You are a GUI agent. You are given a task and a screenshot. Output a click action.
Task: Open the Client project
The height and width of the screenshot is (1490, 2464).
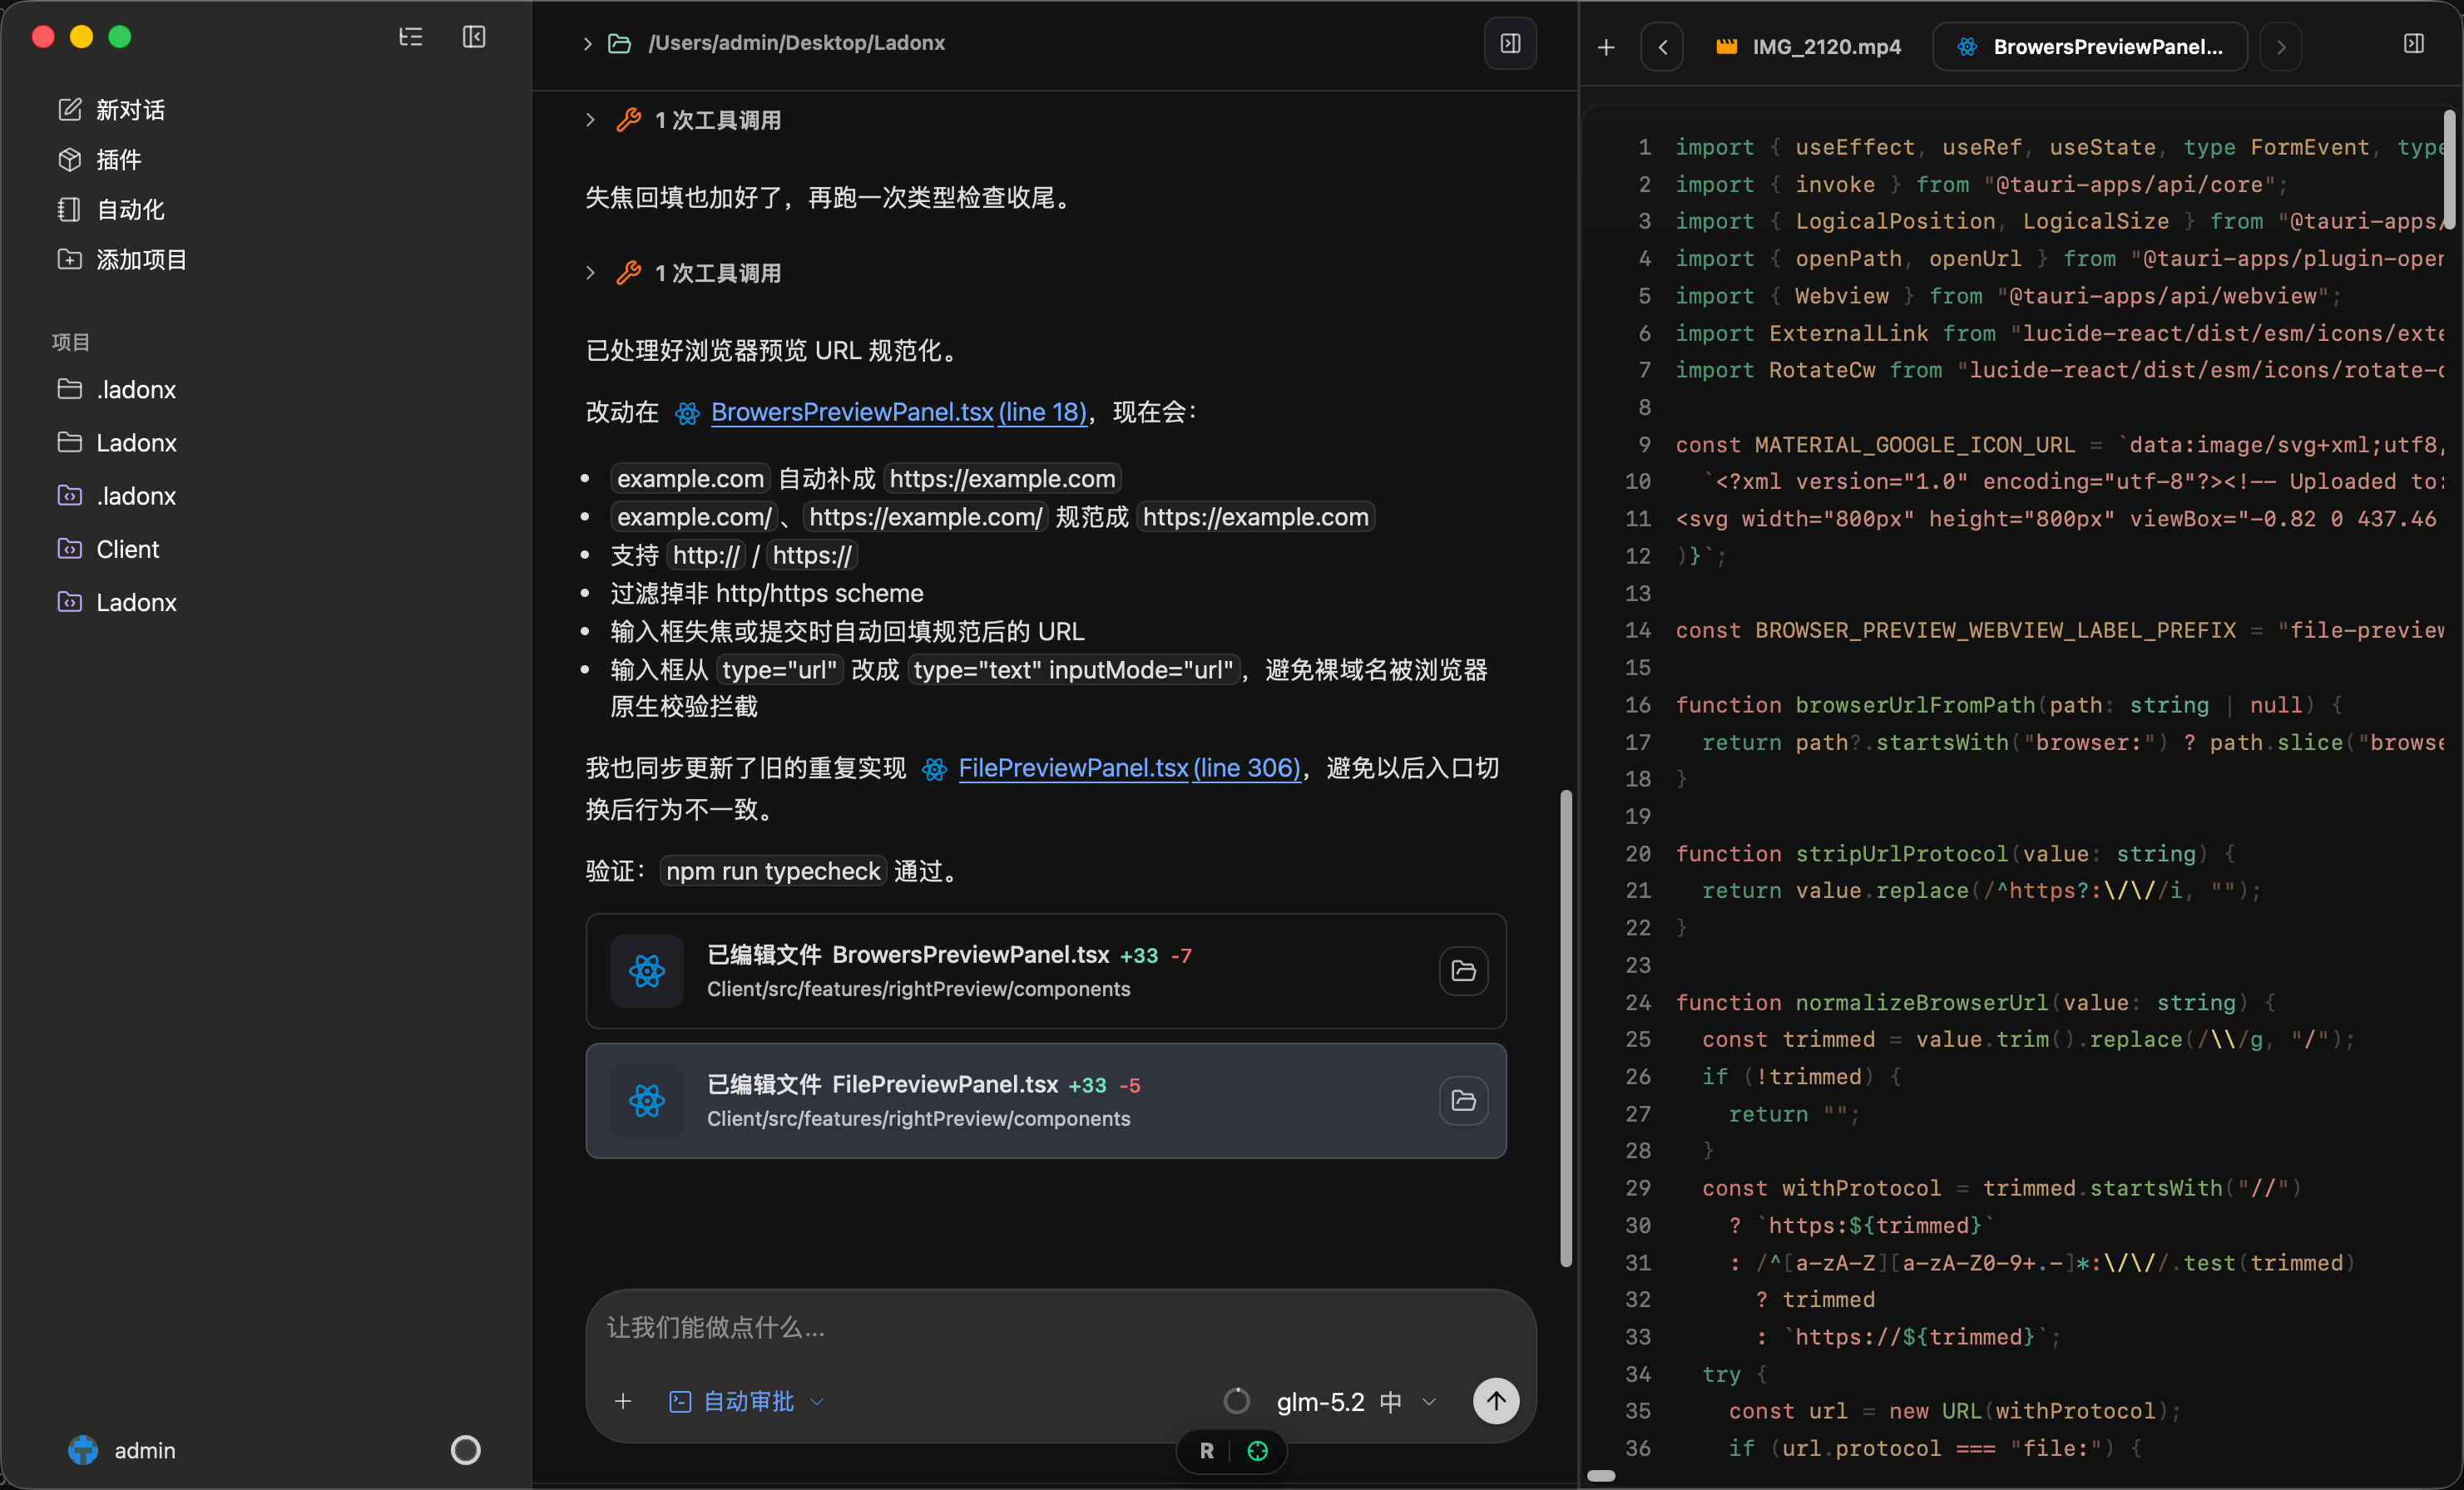click(x=109, y=549)
